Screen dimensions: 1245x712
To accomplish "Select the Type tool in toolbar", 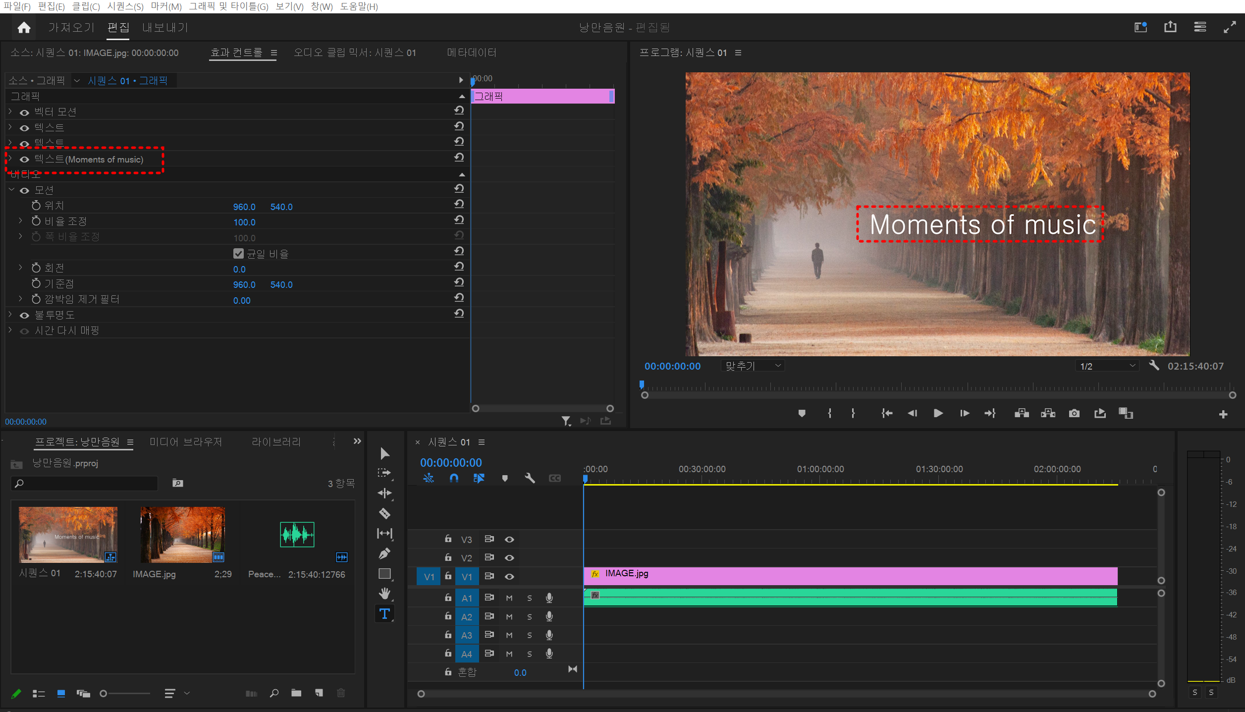I will tap(384, 614).
